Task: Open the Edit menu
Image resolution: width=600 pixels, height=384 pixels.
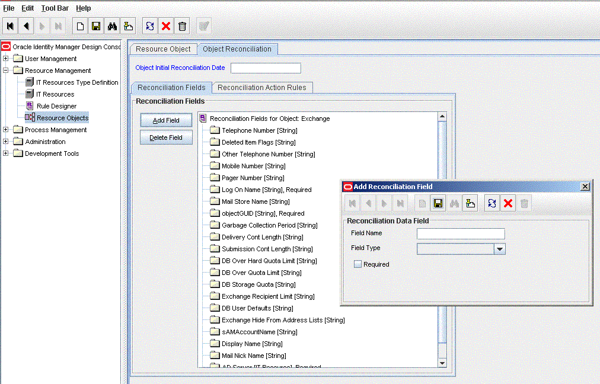Action: point(27,8)
